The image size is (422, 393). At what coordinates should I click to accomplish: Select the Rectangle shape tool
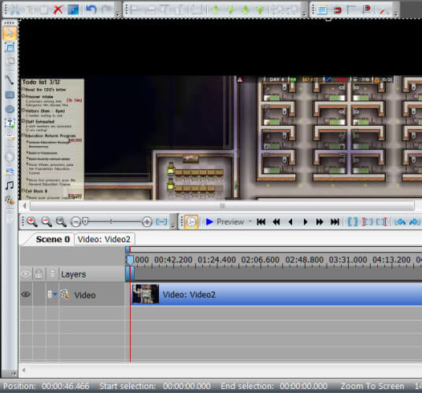point(9,95)
